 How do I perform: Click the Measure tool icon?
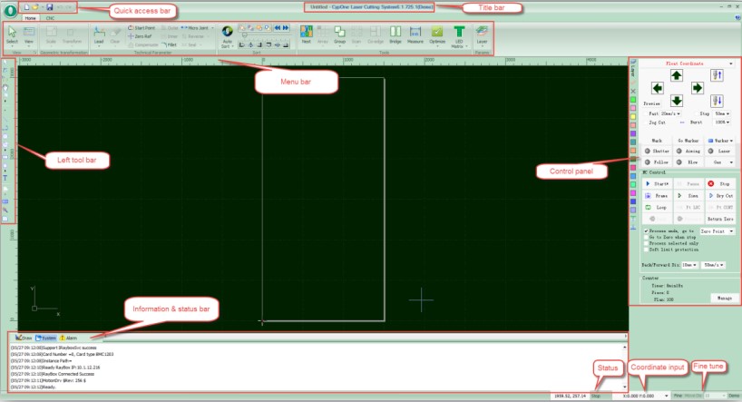point(415,34)
